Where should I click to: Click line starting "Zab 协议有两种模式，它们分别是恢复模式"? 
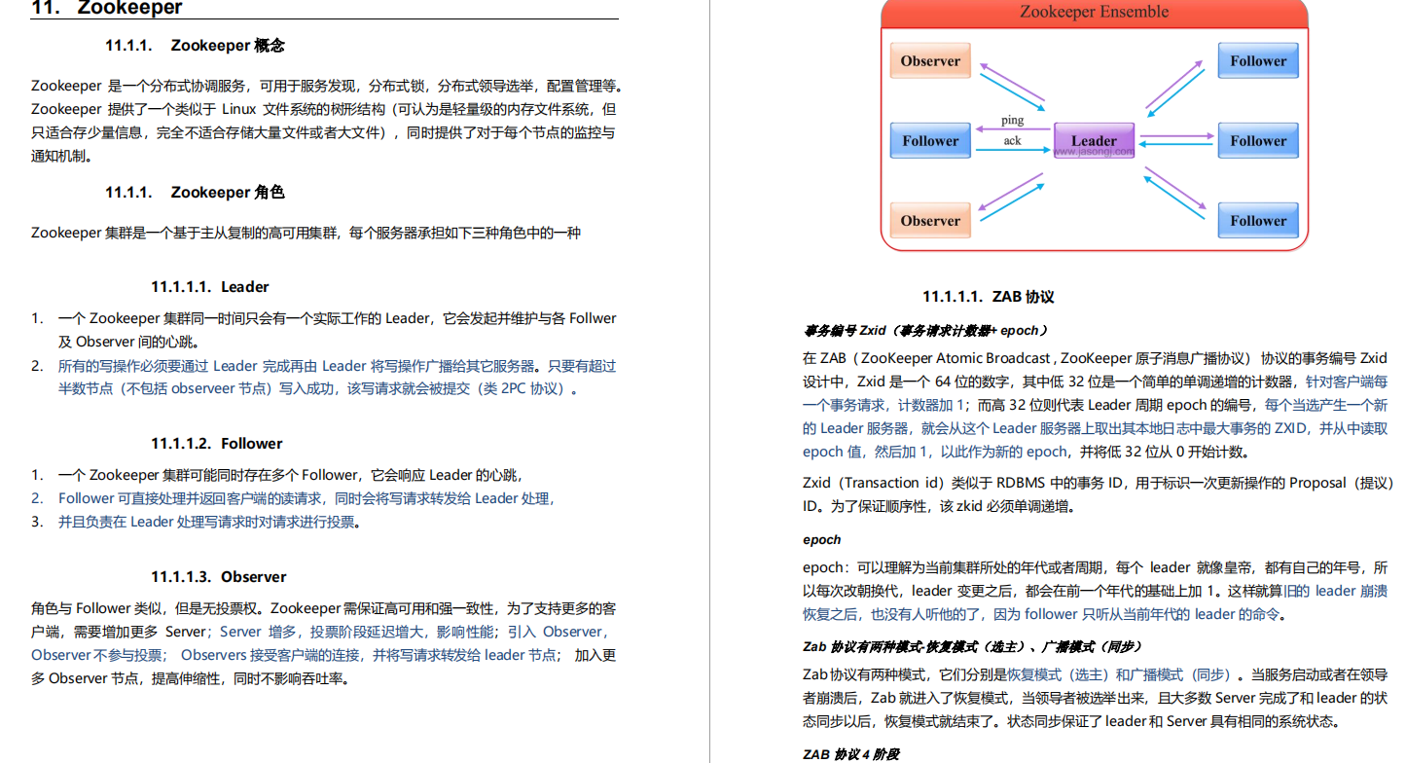(x=1096, y=674)
